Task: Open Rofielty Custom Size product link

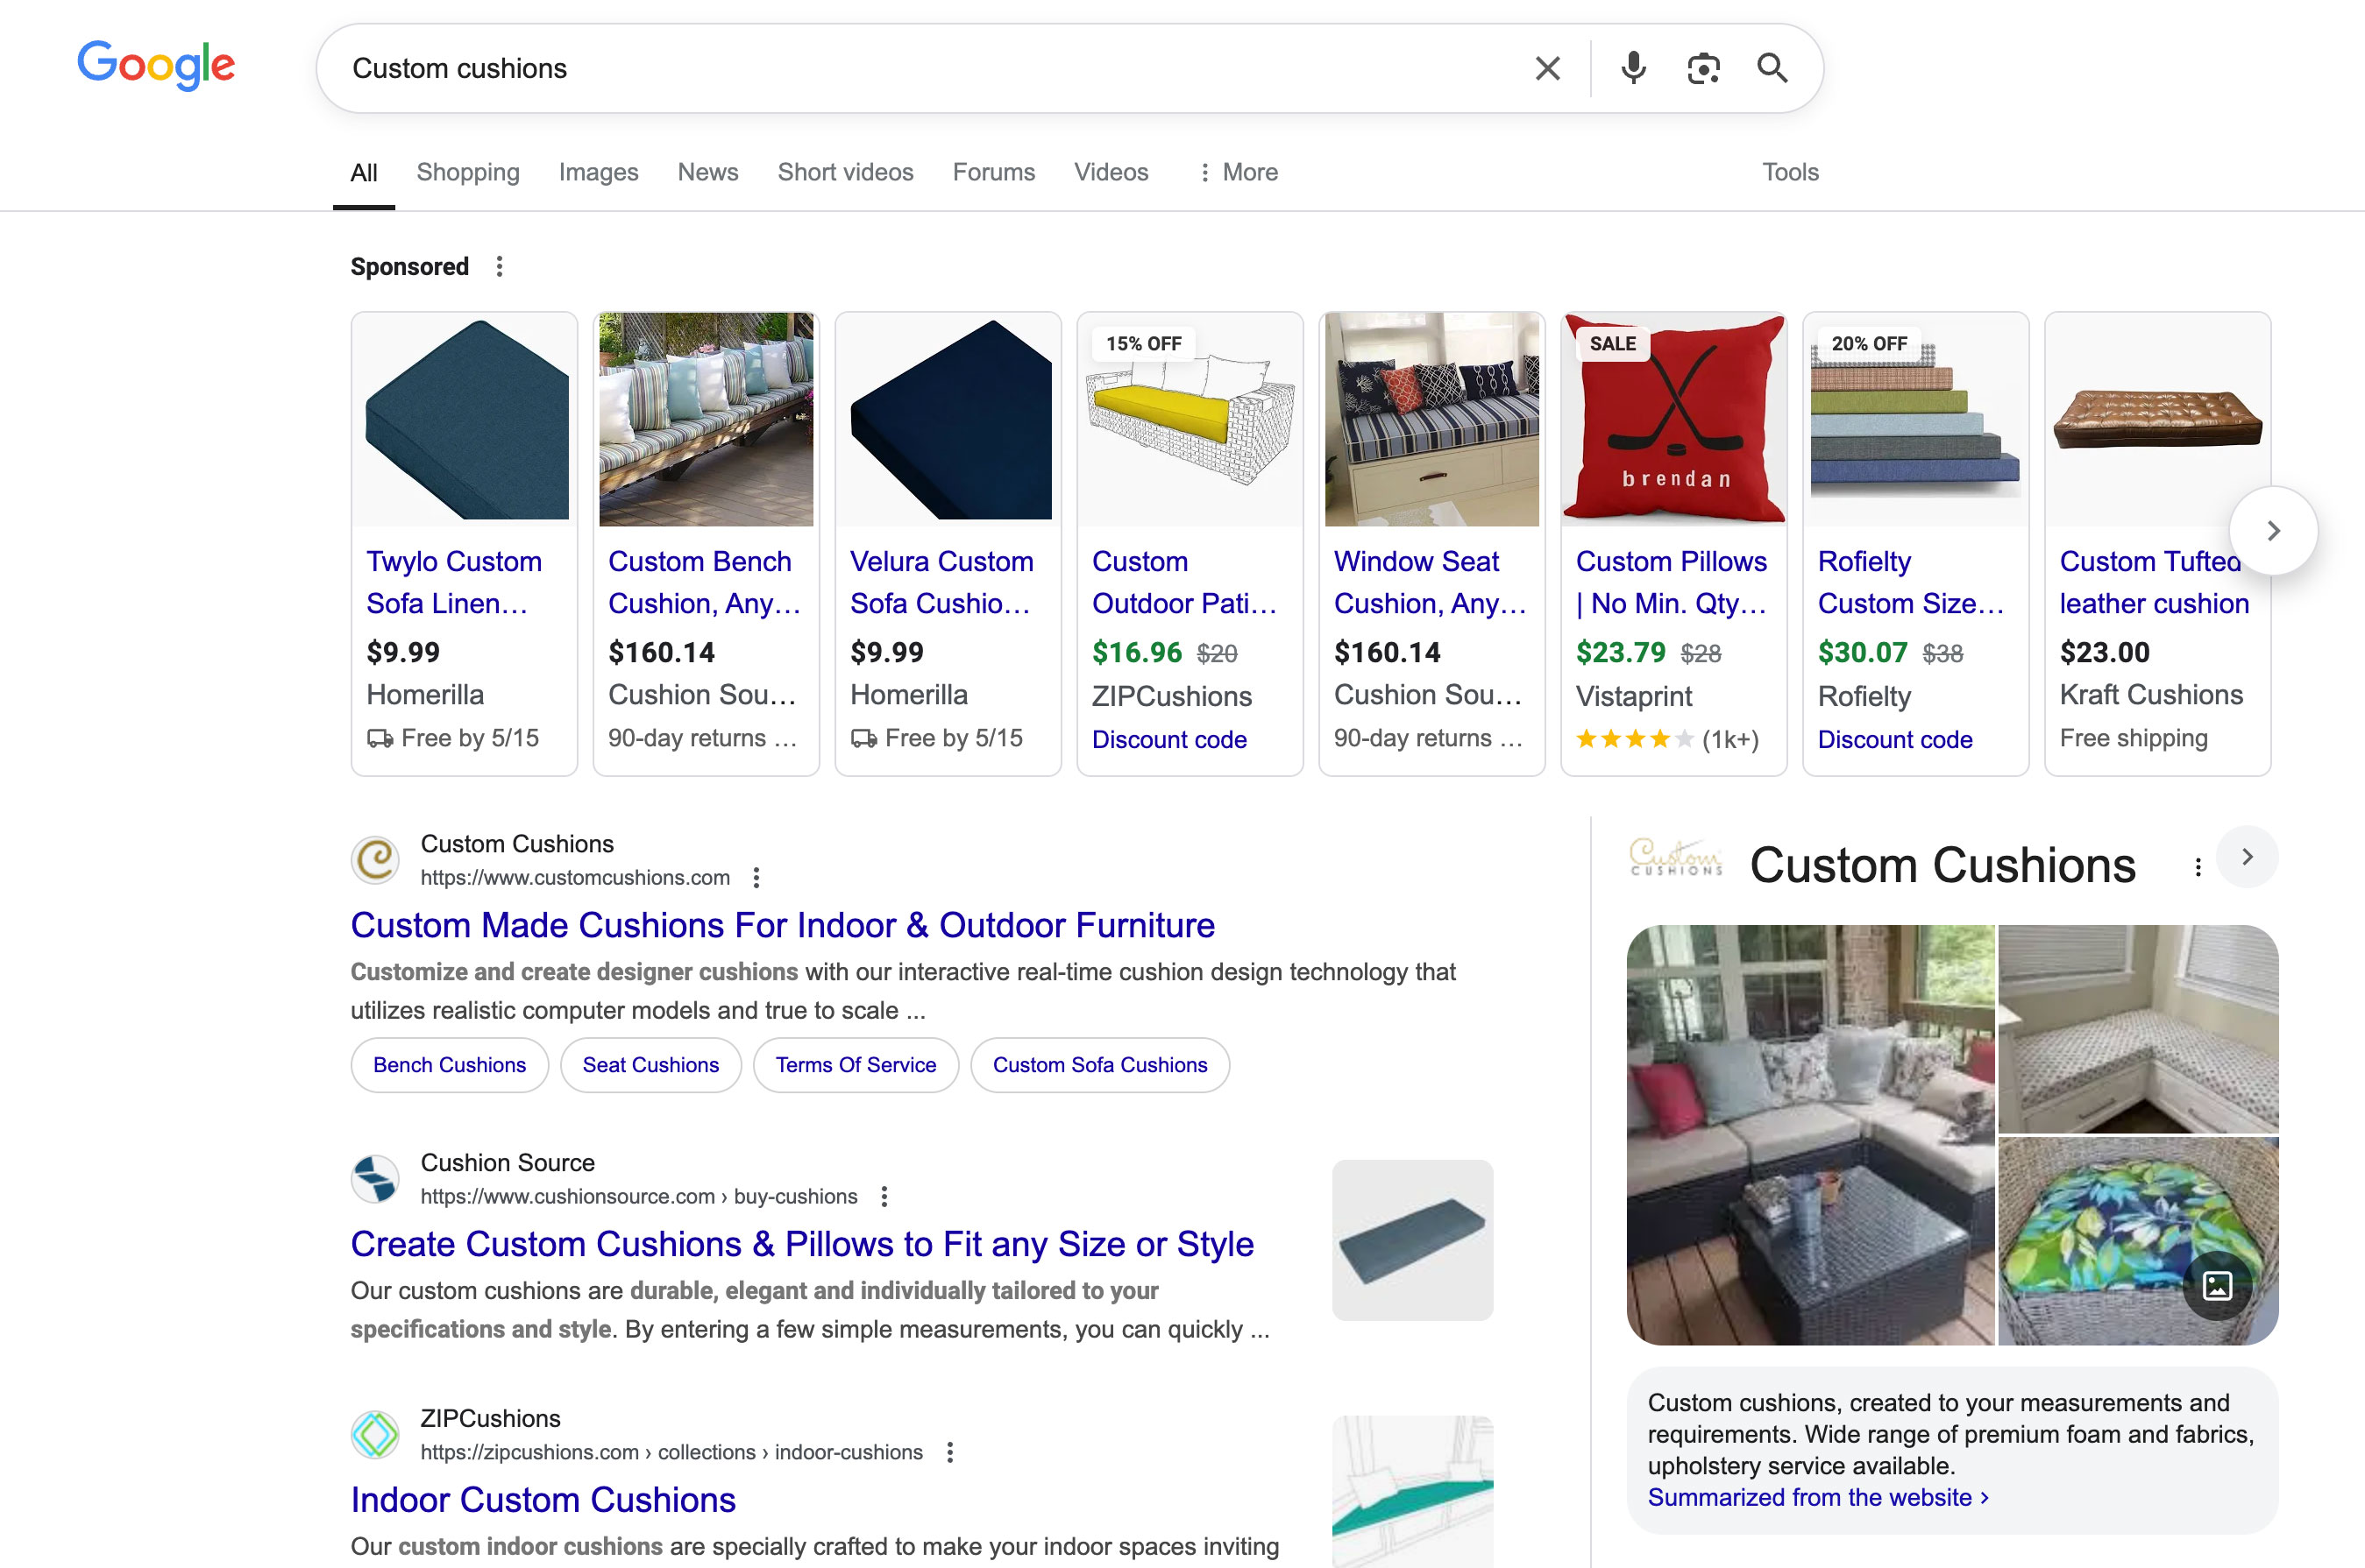Action: tap(1911, 582)
